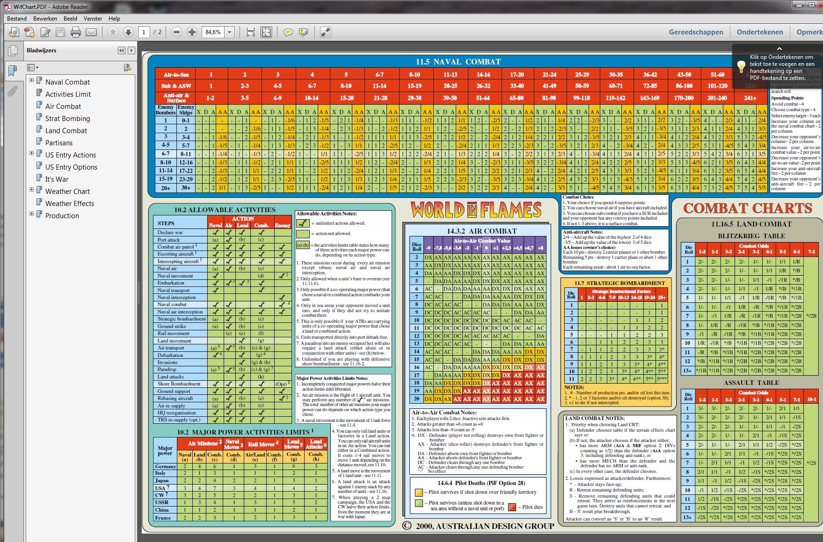Zoom out with the minus button
Image resolution: width=823 pixels, height=542 pixels.
coord(176,32)
